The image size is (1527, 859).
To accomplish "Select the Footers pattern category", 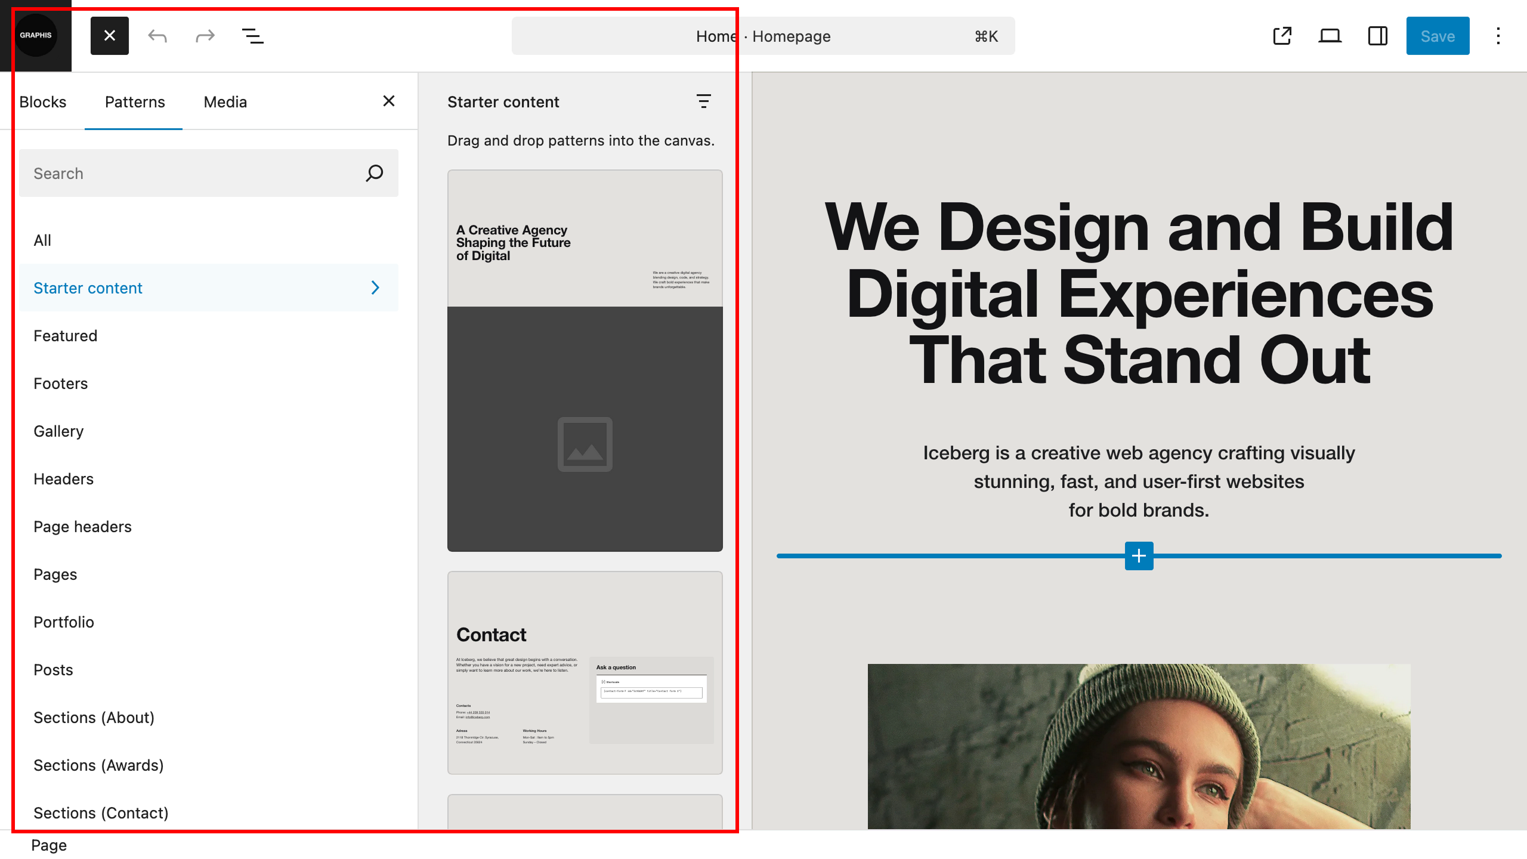I will (x=61, y=384).
